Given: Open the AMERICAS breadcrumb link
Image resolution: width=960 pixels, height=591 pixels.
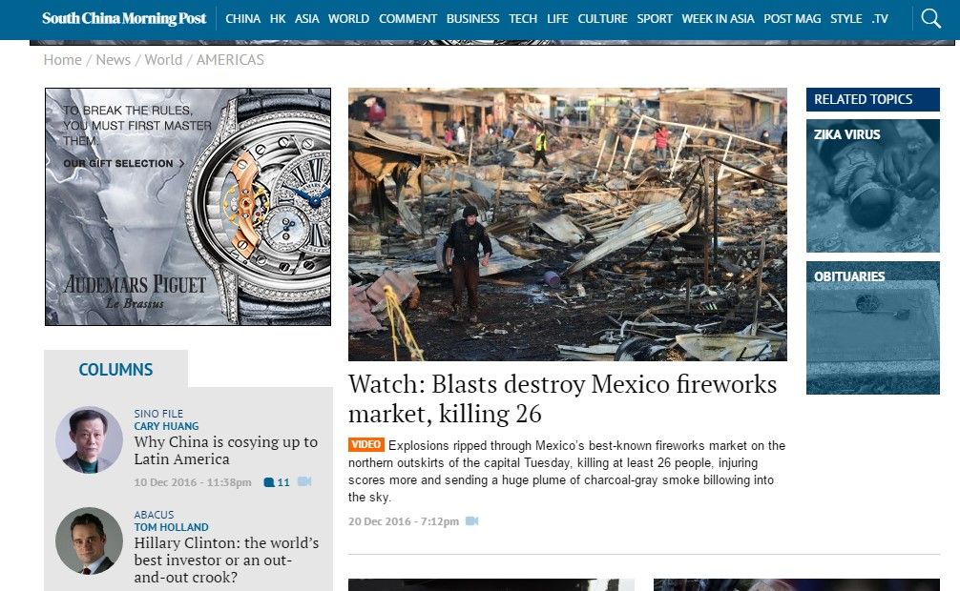Looking at the screenshot, I should tap(228, 59).
